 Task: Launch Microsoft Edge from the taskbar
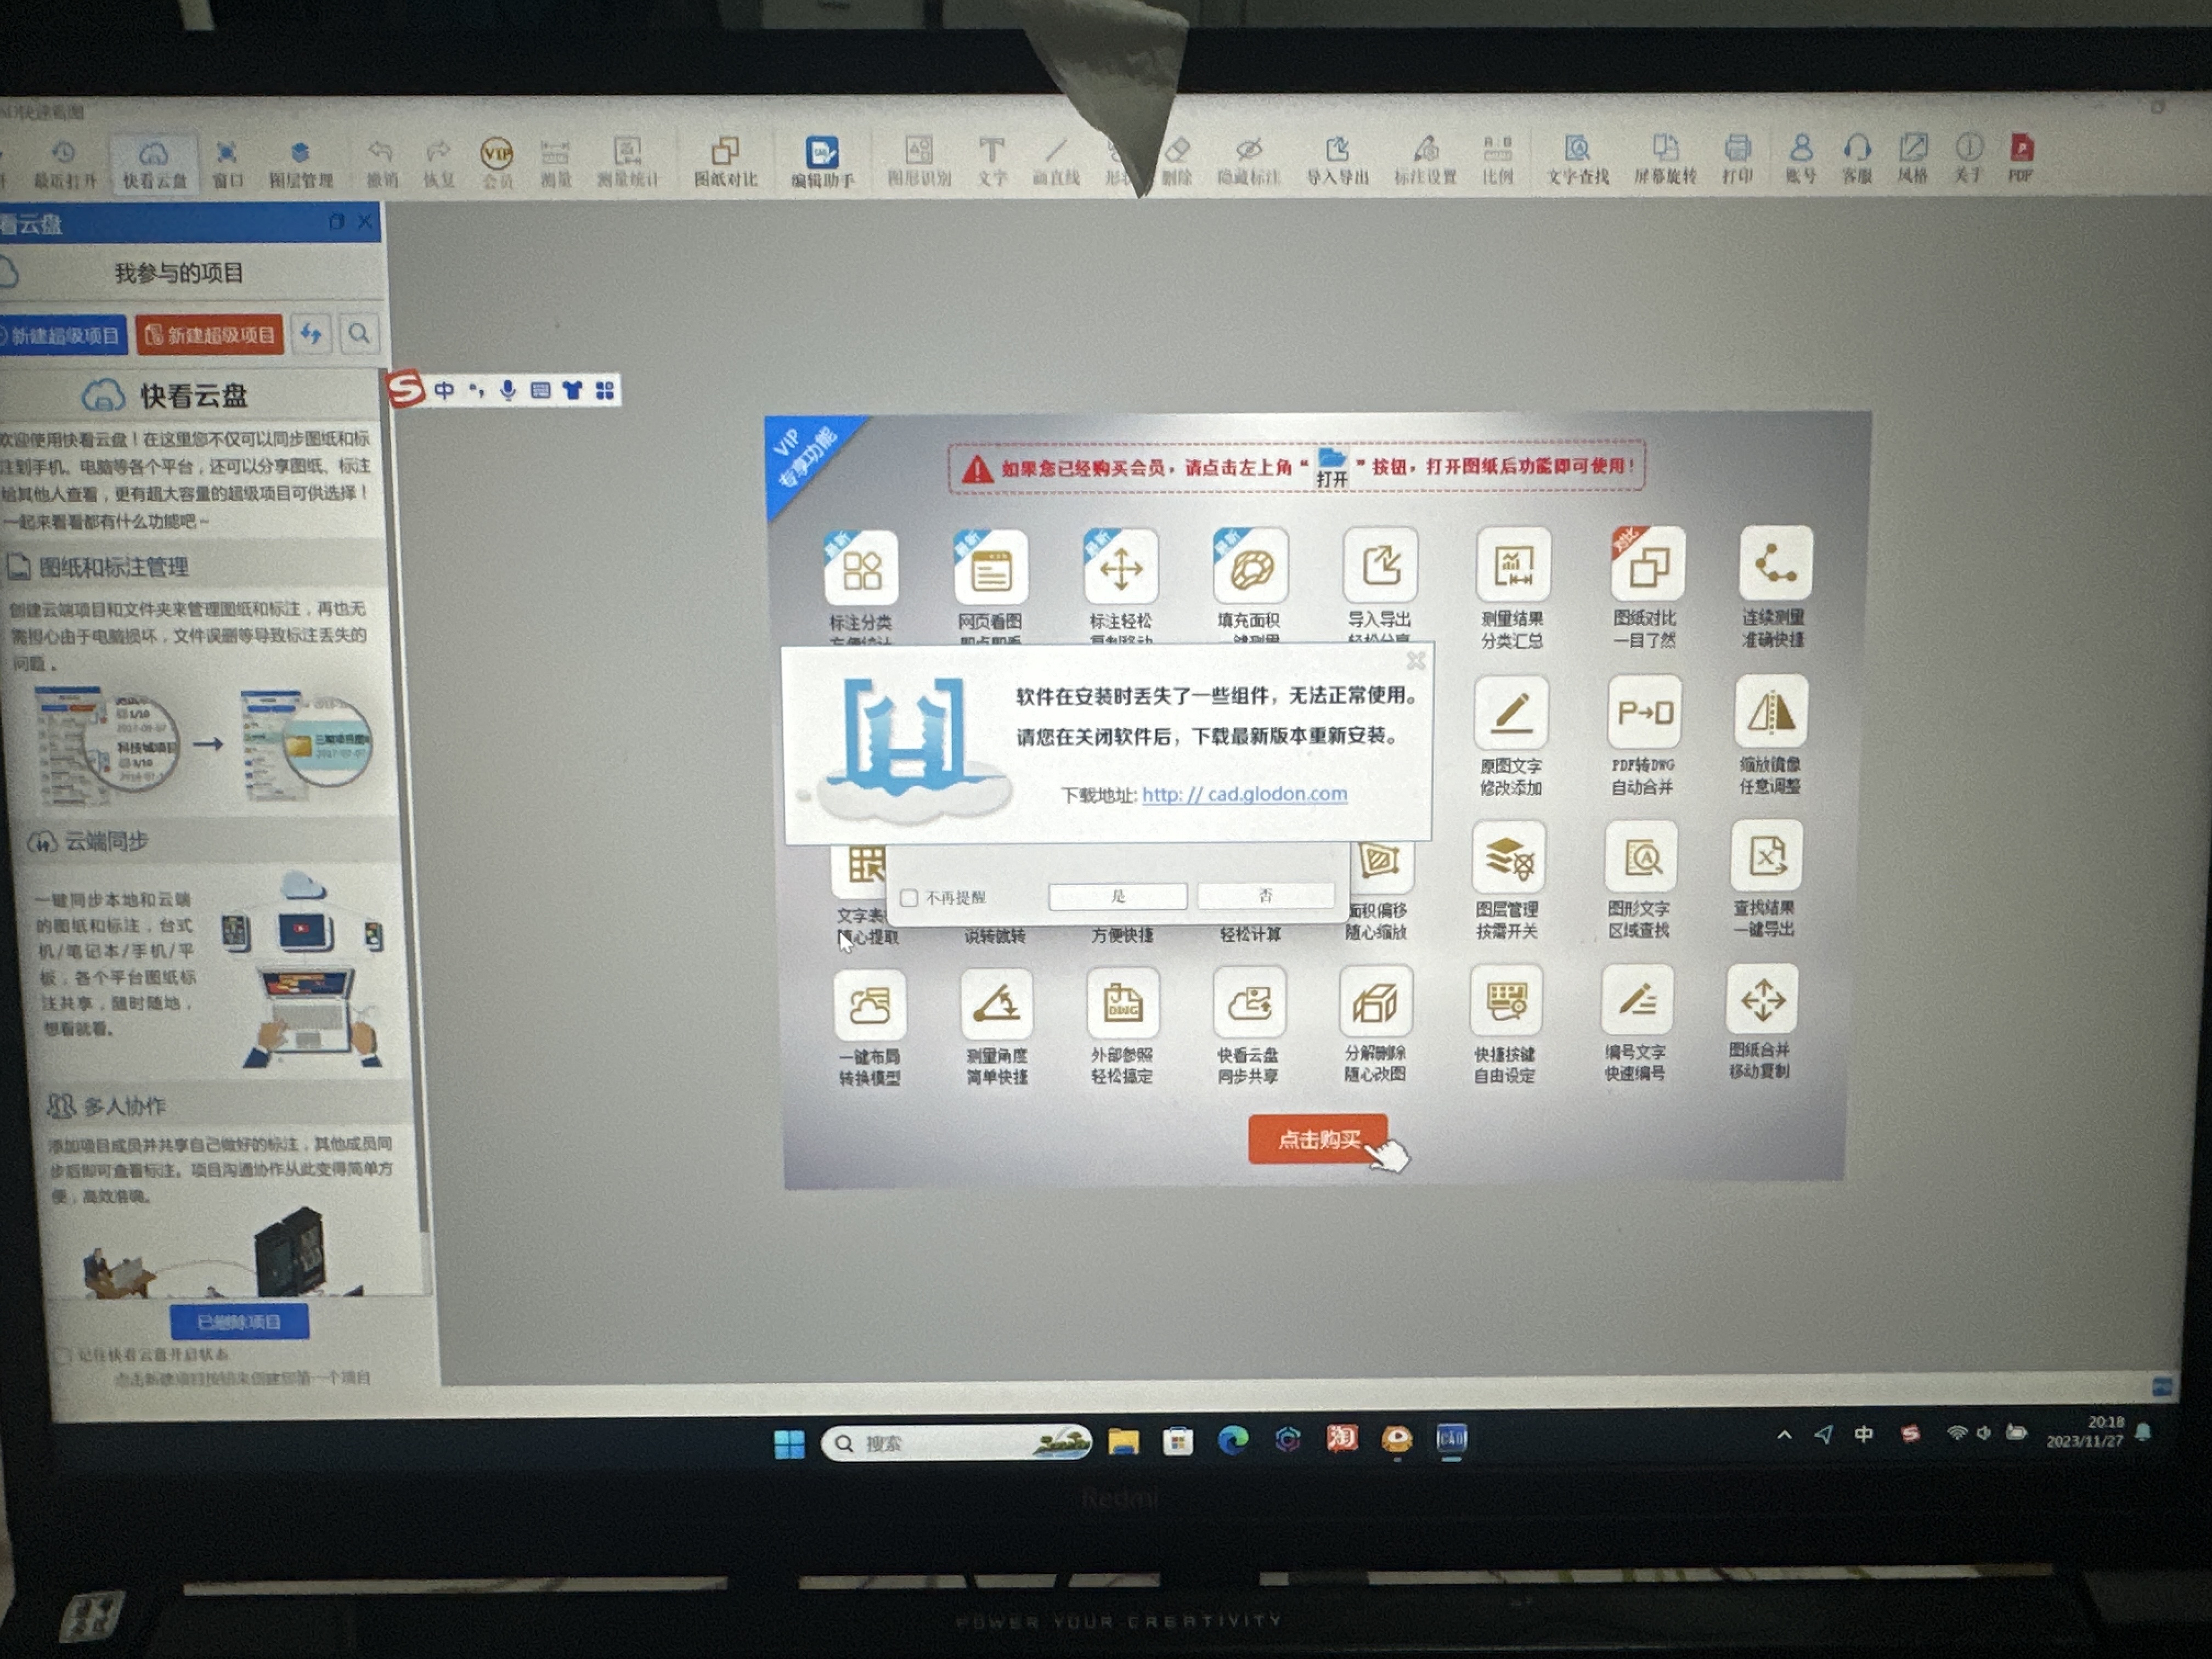click(x=1232, y=1440)
